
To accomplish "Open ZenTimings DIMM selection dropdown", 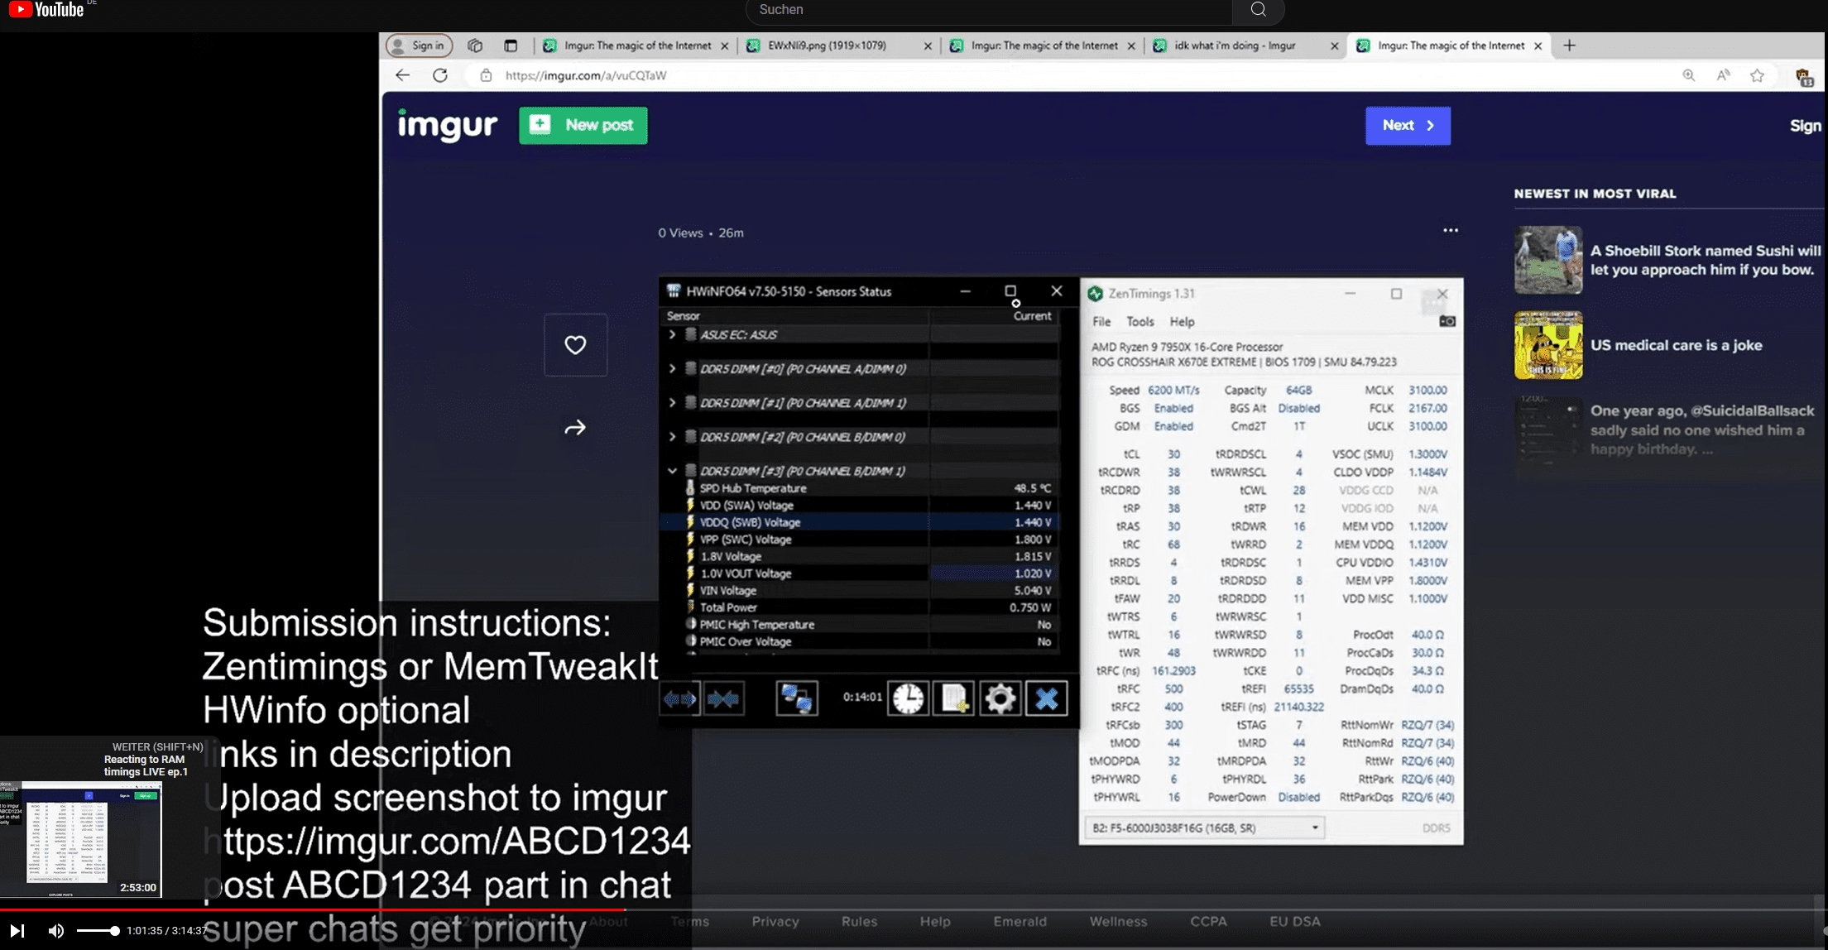I will pos(1204,828).
